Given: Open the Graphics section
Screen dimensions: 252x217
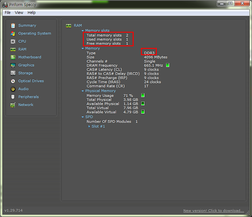Looking at the screenshot, I should click(26, 65).
